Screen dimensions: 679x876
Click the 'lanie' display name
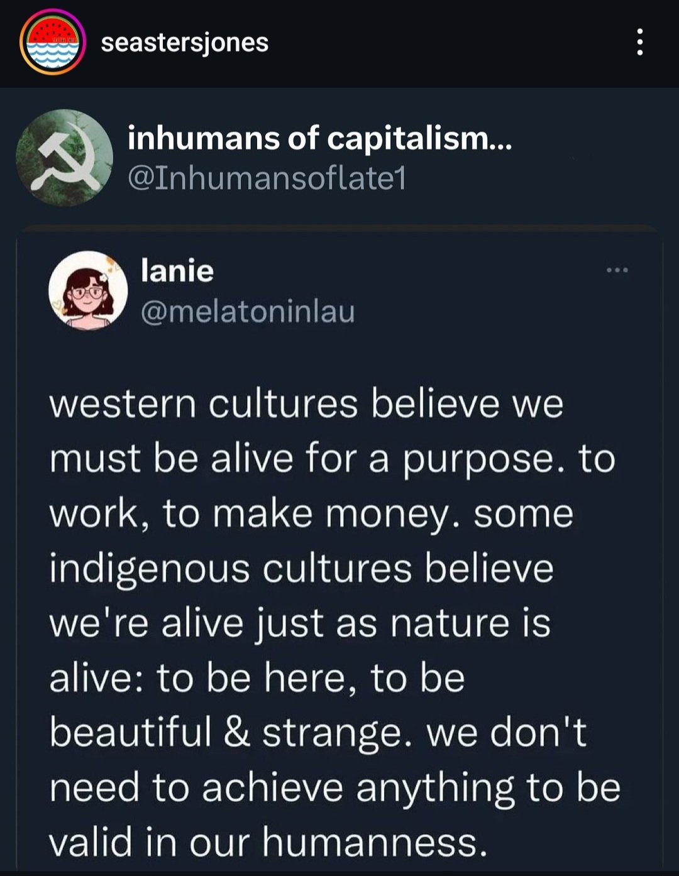[177, 271]
